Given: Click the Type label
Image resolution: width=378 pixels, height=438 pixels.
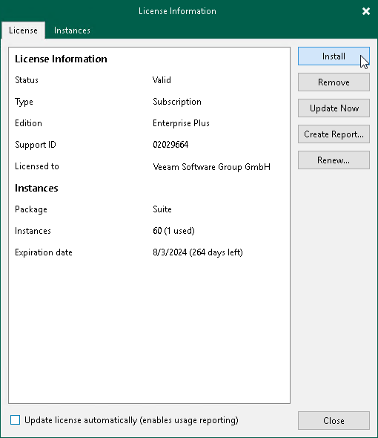Looking at the screenshot, I should (24, 102).
